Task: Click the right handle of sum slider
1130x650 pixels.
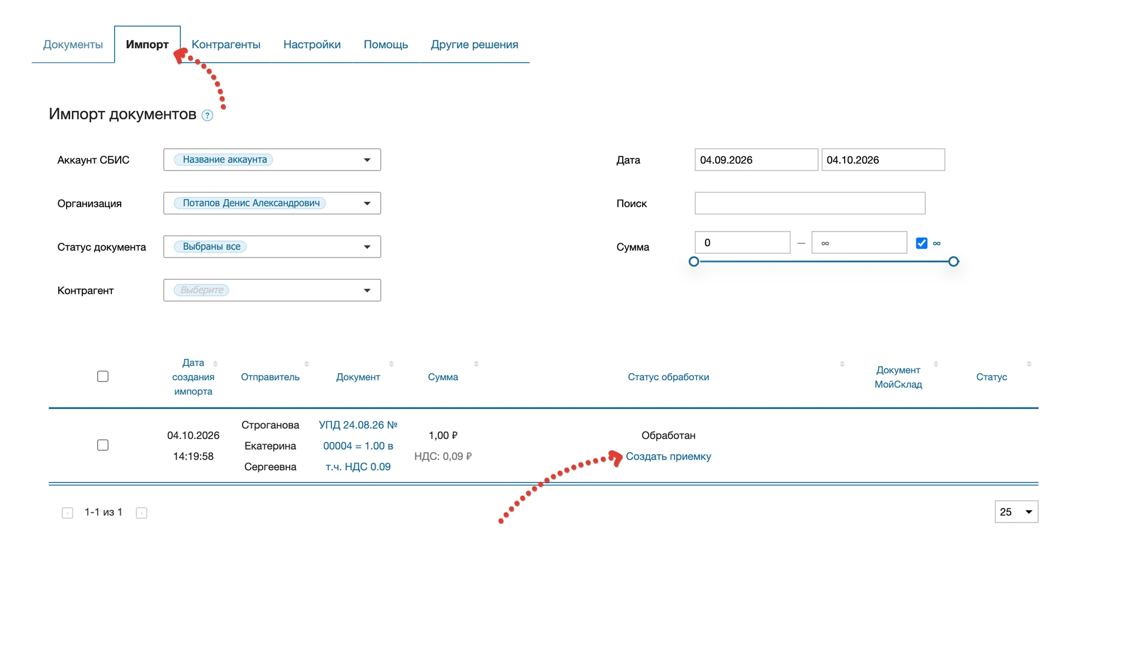Action: coord(953,262)
